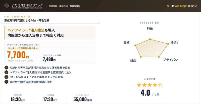This screenshot has width=201, height=105.
Task: Click the first gold rating star
Action: (x=139, y=85)
